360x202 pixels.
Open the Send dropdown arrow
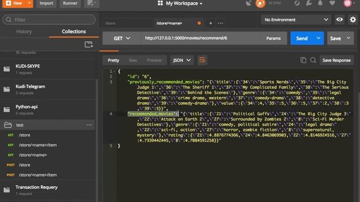pos(318,38)
